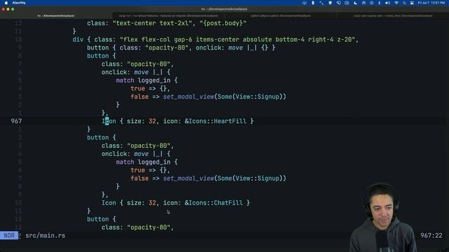Select the first hx editor tab
This screenshot has height=252, width=449.
point(56,15)
